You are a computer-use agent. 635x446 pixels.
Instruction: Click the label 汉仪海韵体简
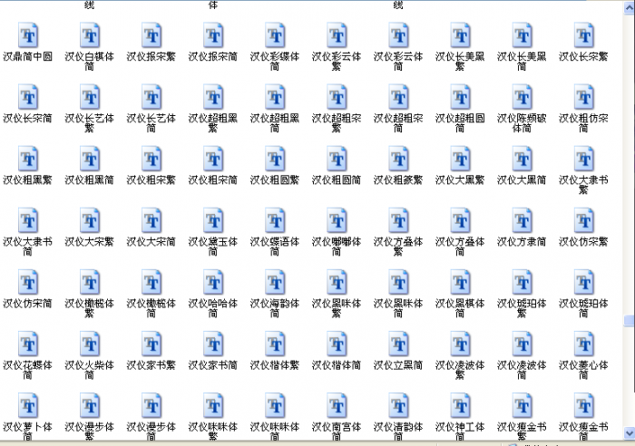pyautogui.click(x=275, y=308)
